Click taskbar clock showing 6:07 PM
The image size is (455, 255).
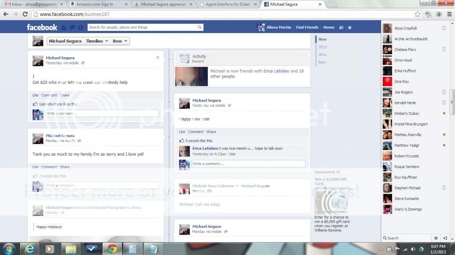coord(438,249)
